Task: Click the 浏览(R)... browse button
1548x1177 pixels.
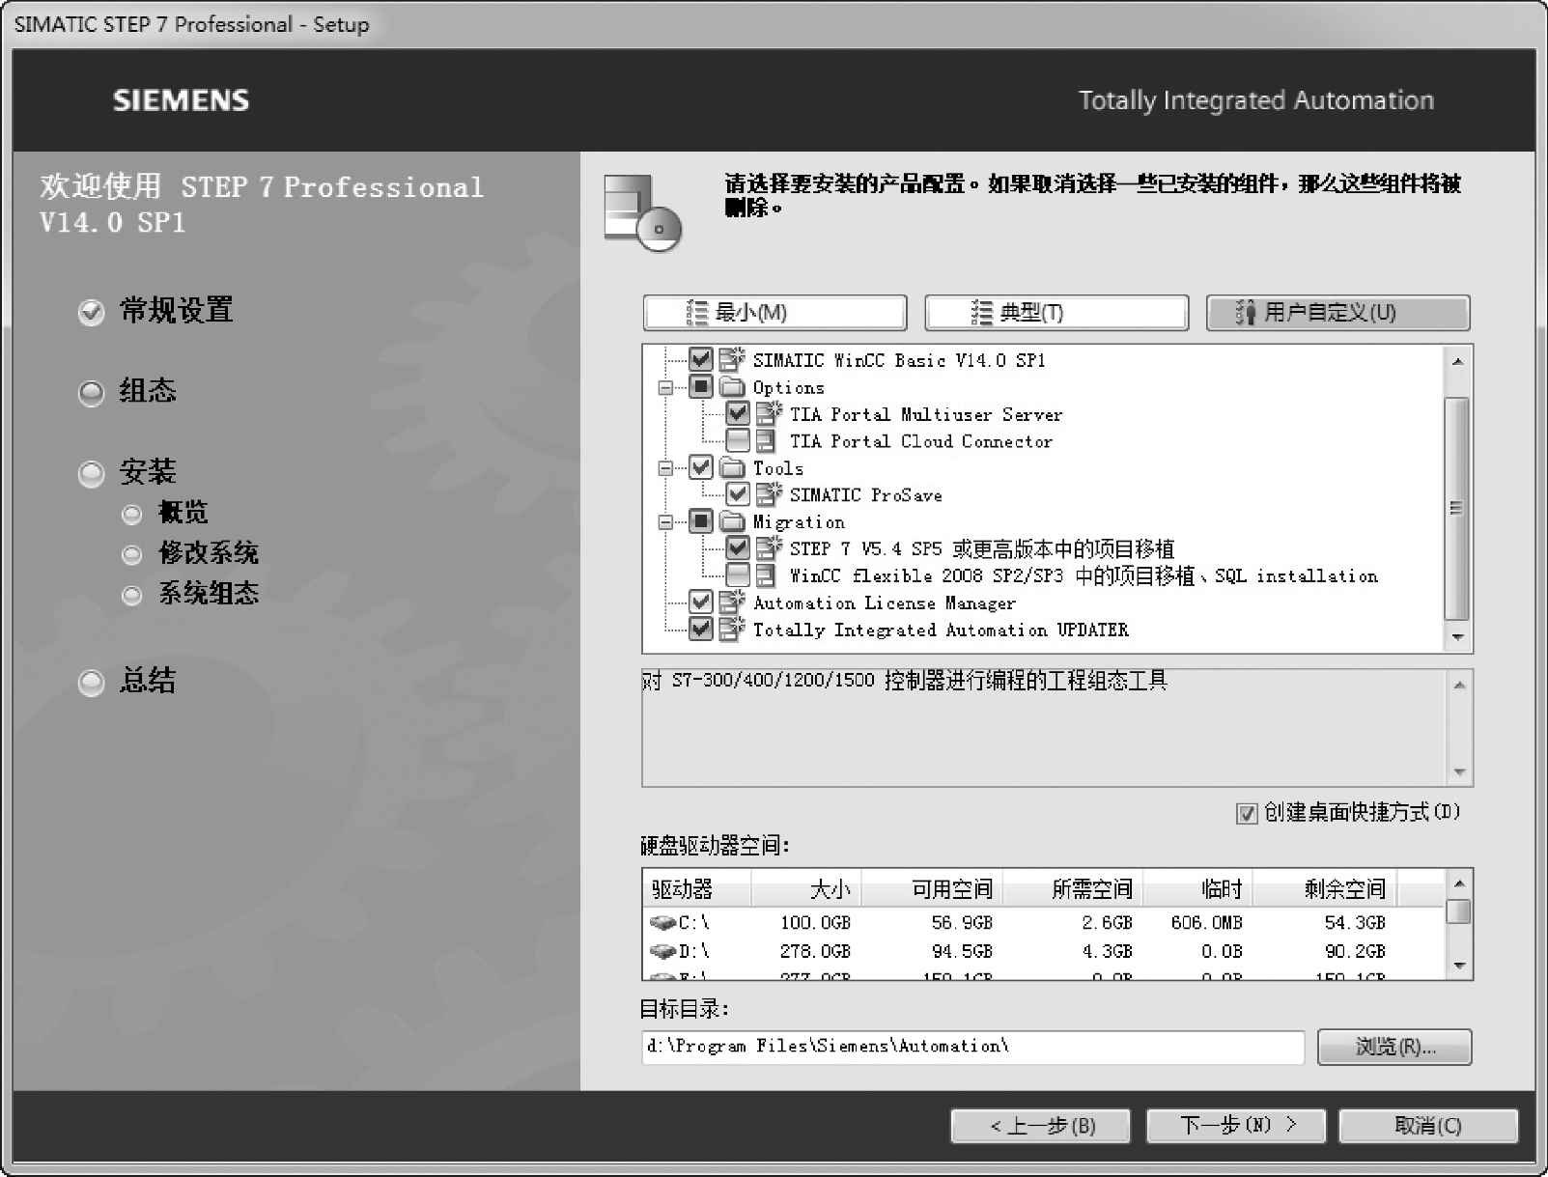Action: pyautogui.click(x=1395, y=1047)
